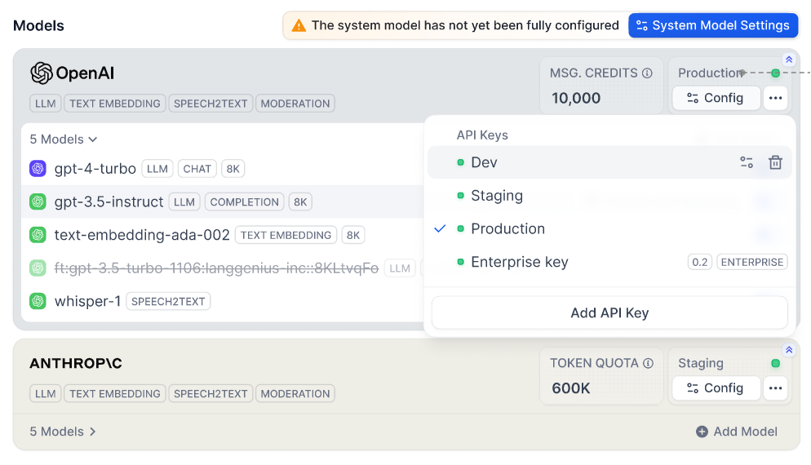Click the yellow warning triangle icon

tap(299, 25)
